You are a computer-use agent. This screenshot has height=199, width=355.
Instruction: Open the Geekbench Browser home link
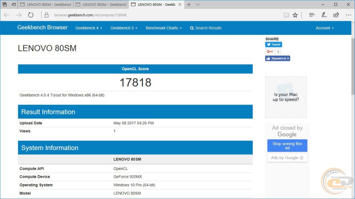pos(42,27)
